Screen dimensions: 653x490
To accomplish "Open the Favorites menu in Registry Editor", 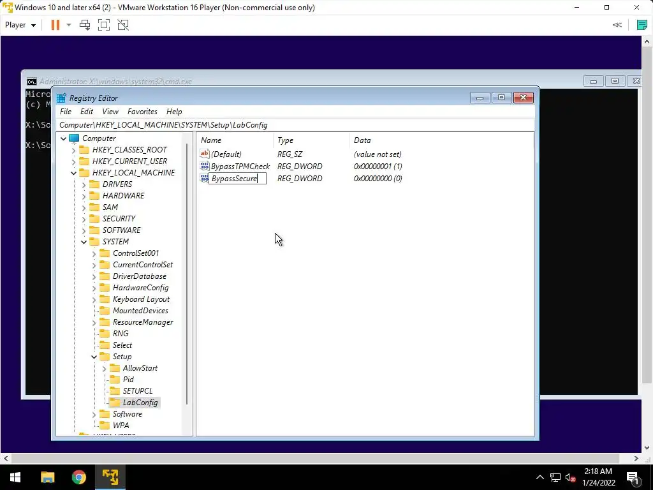I will point(142,112).
